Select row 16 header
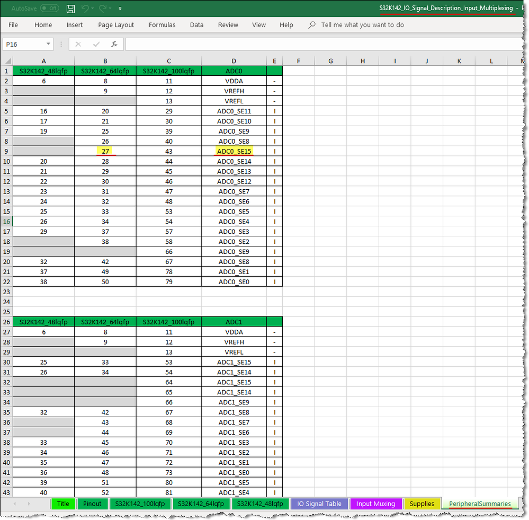529x520 pixels. tap(6, 222)
